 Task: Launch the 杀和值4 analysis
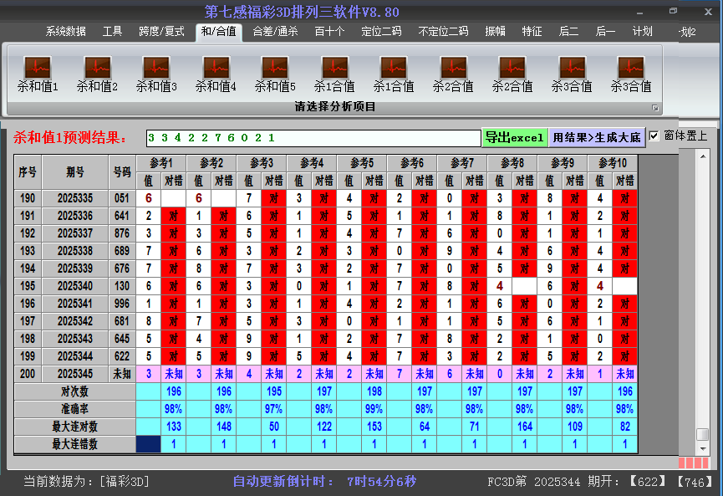pyautogui.click(x=216, y=68)
